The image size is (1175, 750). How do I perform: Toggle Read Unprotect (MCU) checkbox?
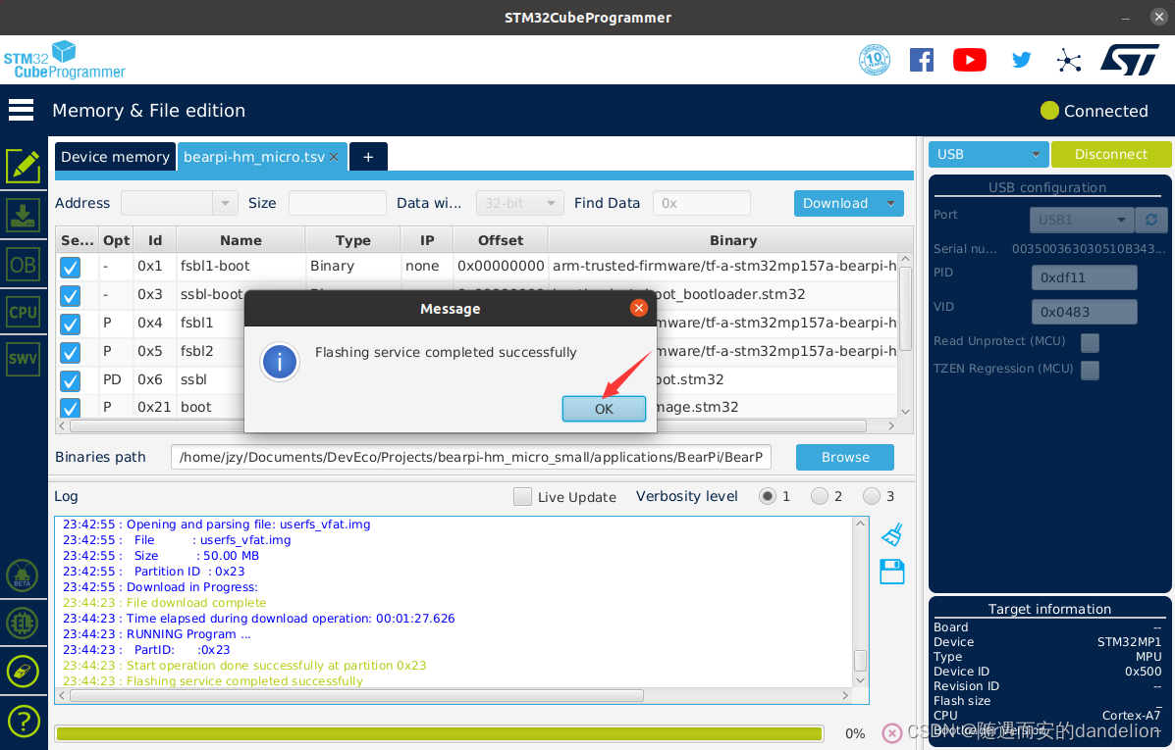click(x=1091, y=343)
